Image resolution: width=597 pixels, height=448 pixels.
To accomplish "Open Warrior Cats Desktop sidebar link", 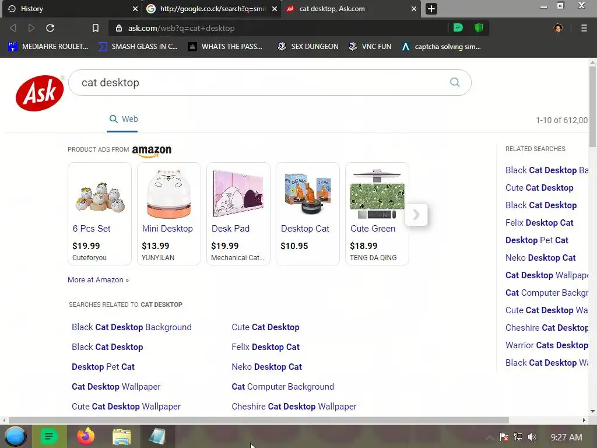I will pos(547,345).
